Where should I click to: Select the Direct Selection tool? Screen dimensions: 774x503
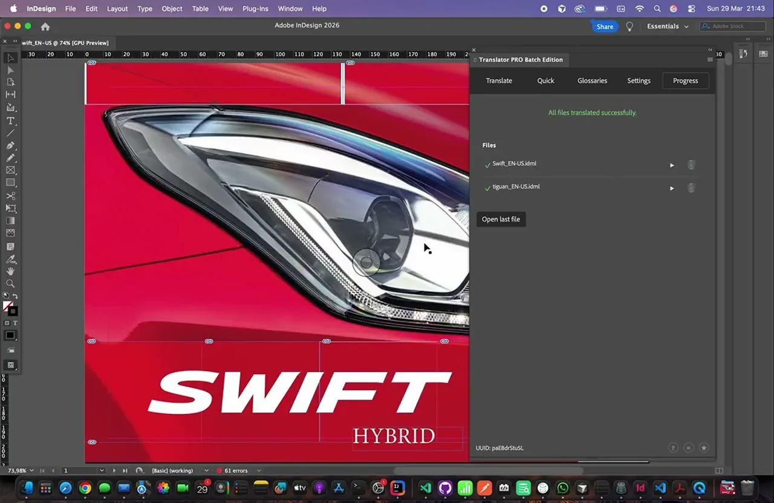coord(10,70)
